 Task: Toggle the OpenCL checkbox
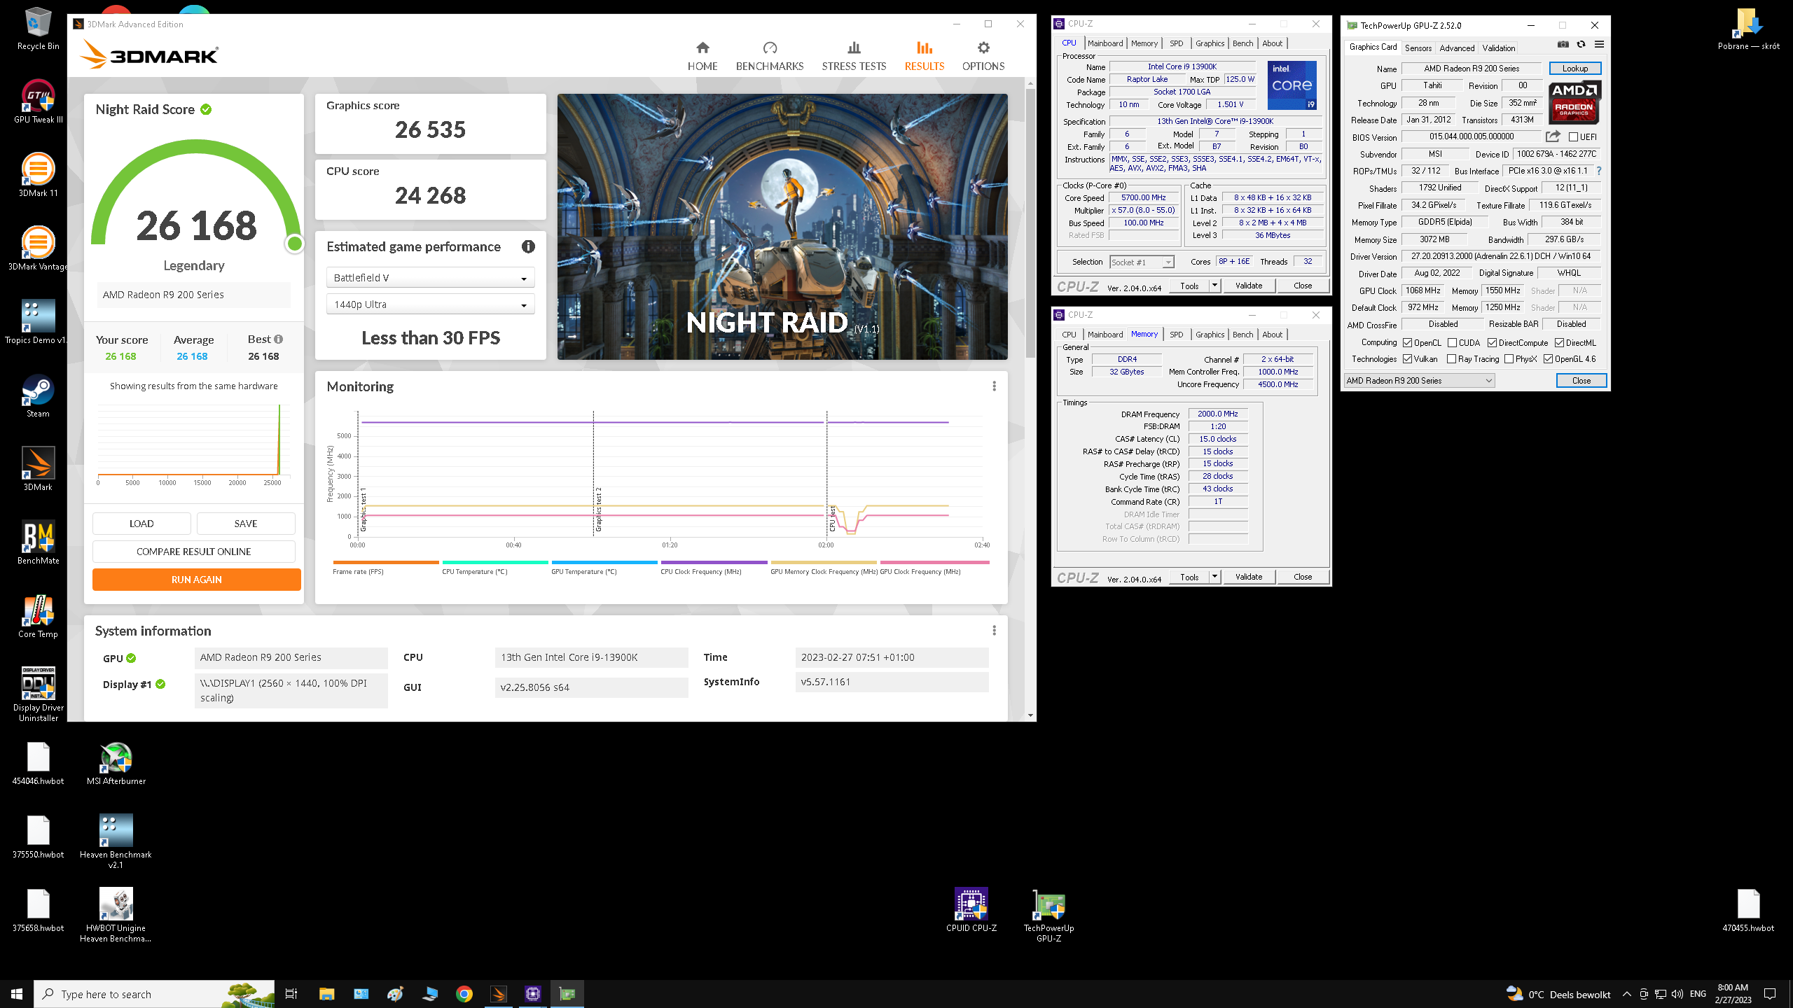(1407, 343)
